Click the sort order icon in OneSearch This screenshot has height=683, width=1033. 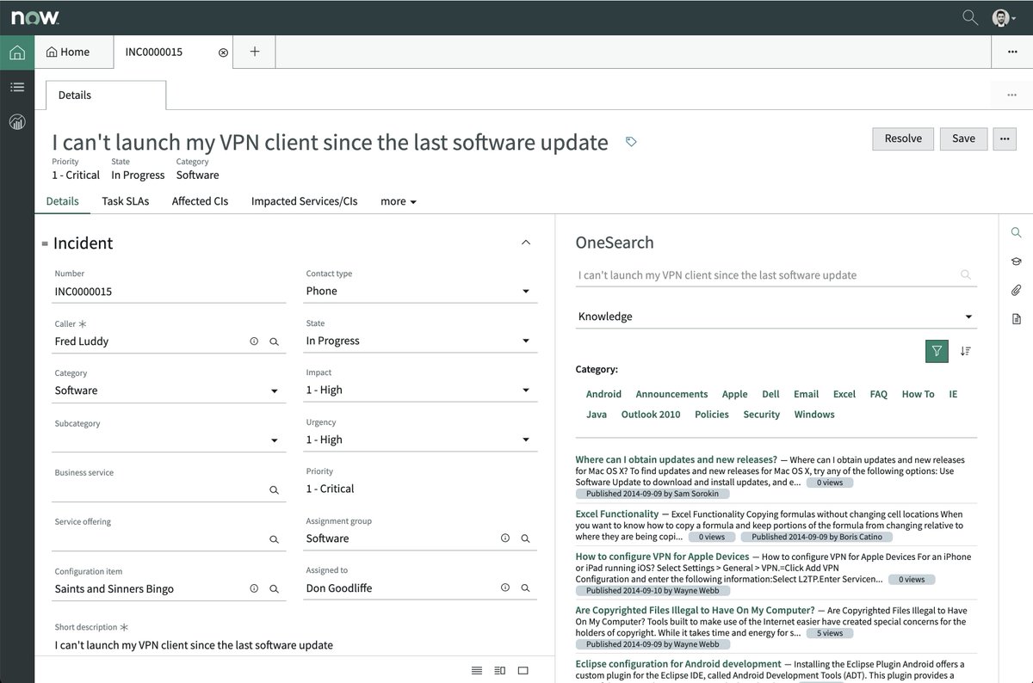tap(966, 351)
